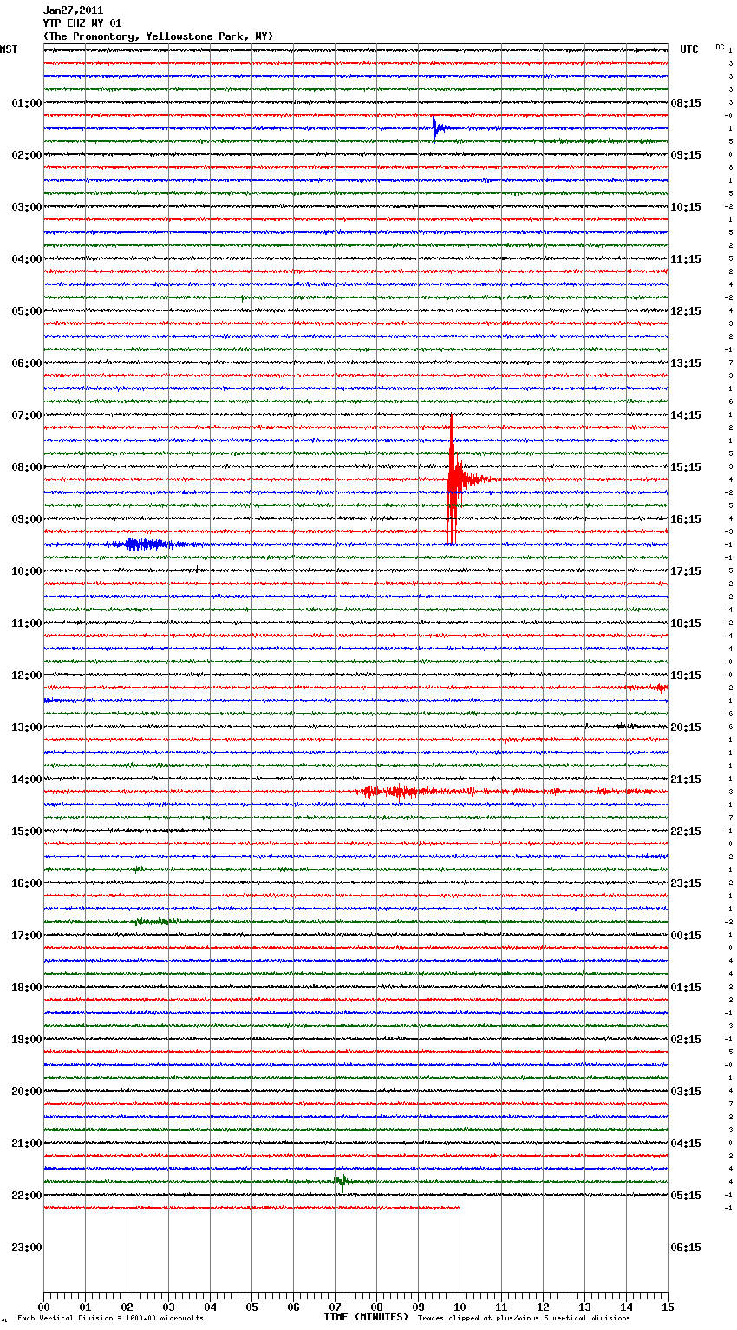
Task: Click the '10' minute tick label
Action: 460,1307
